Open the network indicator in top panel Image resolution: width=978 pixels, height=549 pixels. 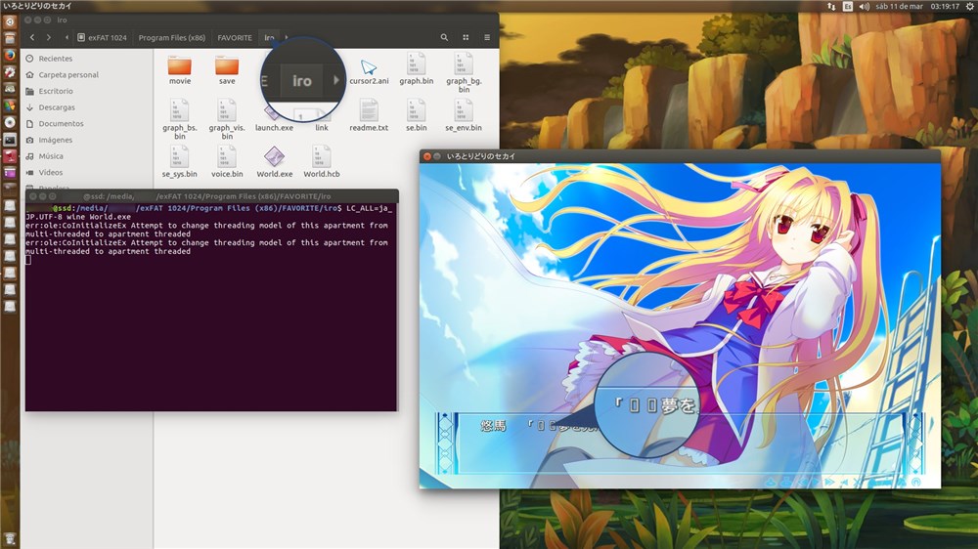pyautogui.click(x=830, y=6)
